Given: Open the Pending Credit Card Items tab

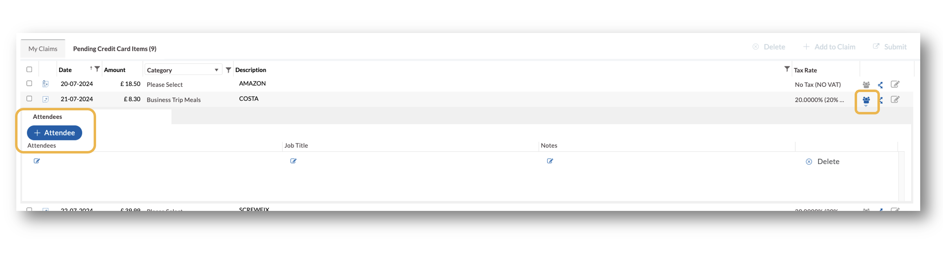Looking at the screenshot, I should pos(114,48).
